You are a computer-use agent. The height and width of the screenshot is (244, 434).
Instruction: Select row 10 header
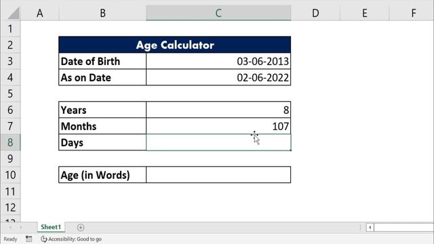(10, 175)
